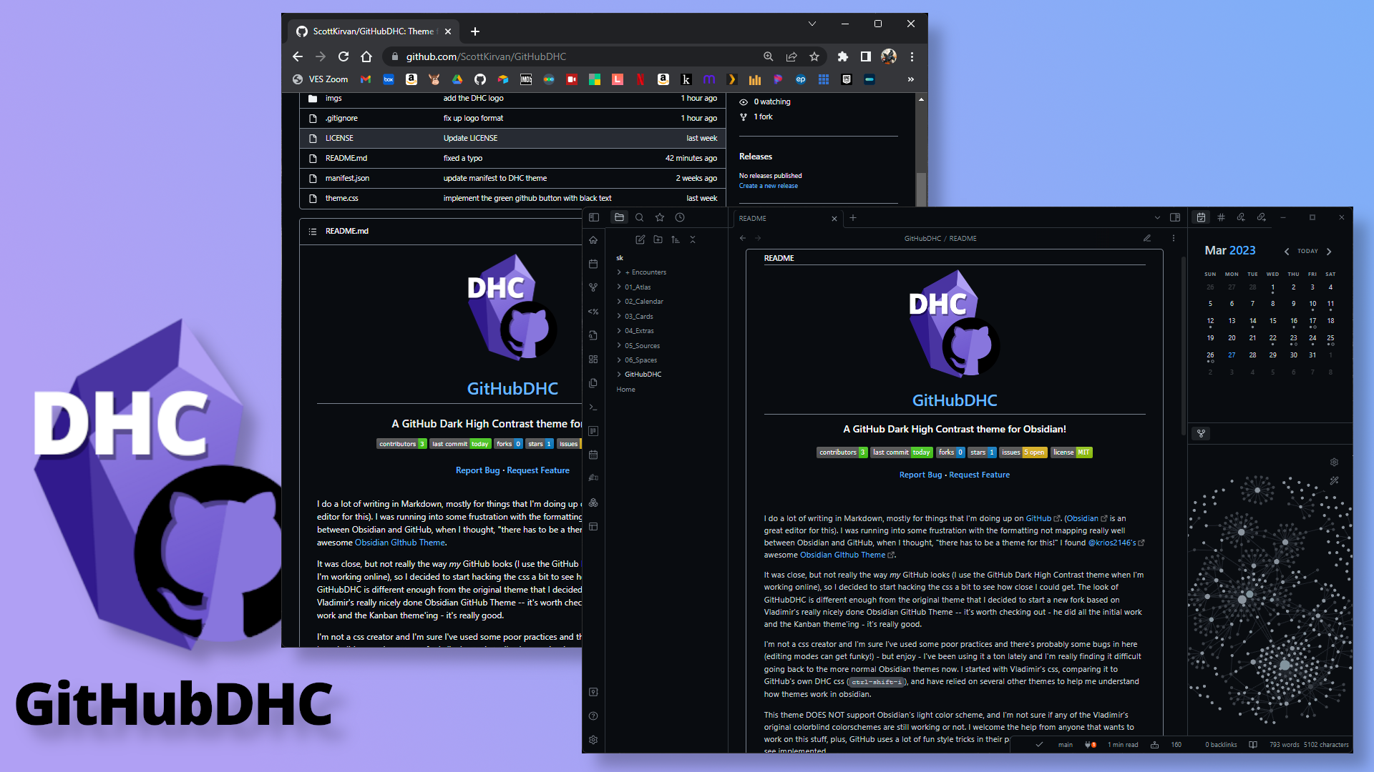Open graph settings gear in local graph
The height and width of the screenshot is (772, 1374).
(1334, 462)
